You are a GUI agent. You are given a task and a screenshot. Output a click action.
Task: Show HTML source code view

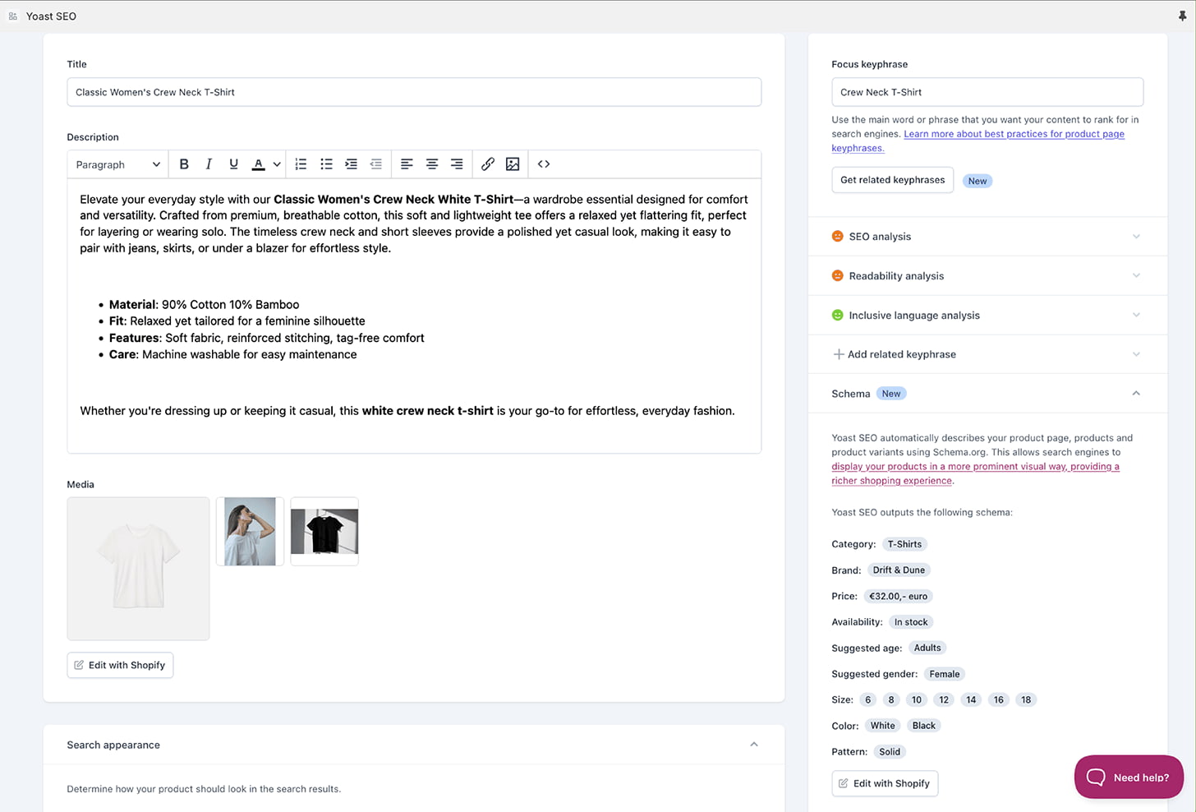[544, 164]
